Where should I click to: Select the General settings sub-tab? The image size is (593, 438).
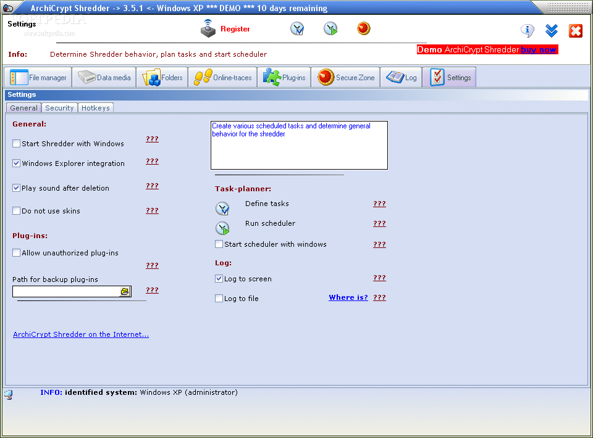[24, 108]
